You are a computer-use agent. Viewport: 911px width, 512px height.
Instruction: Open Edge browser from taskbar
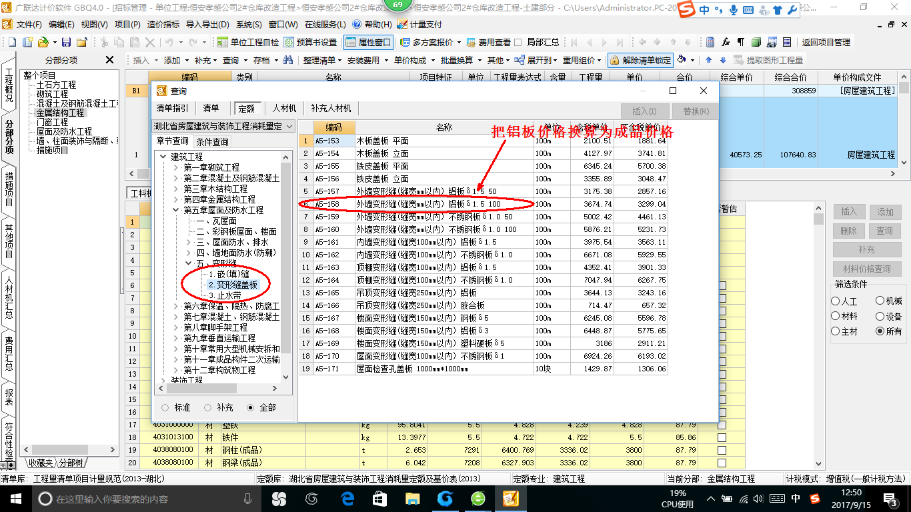pyautogui.click(x=347, y=499)
